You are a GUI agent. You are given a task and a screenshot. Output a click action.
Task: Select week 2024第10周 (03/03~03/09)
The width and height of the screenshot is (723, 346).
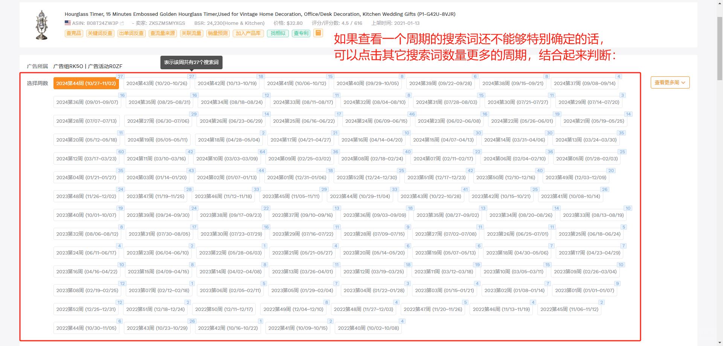(227, 159)
